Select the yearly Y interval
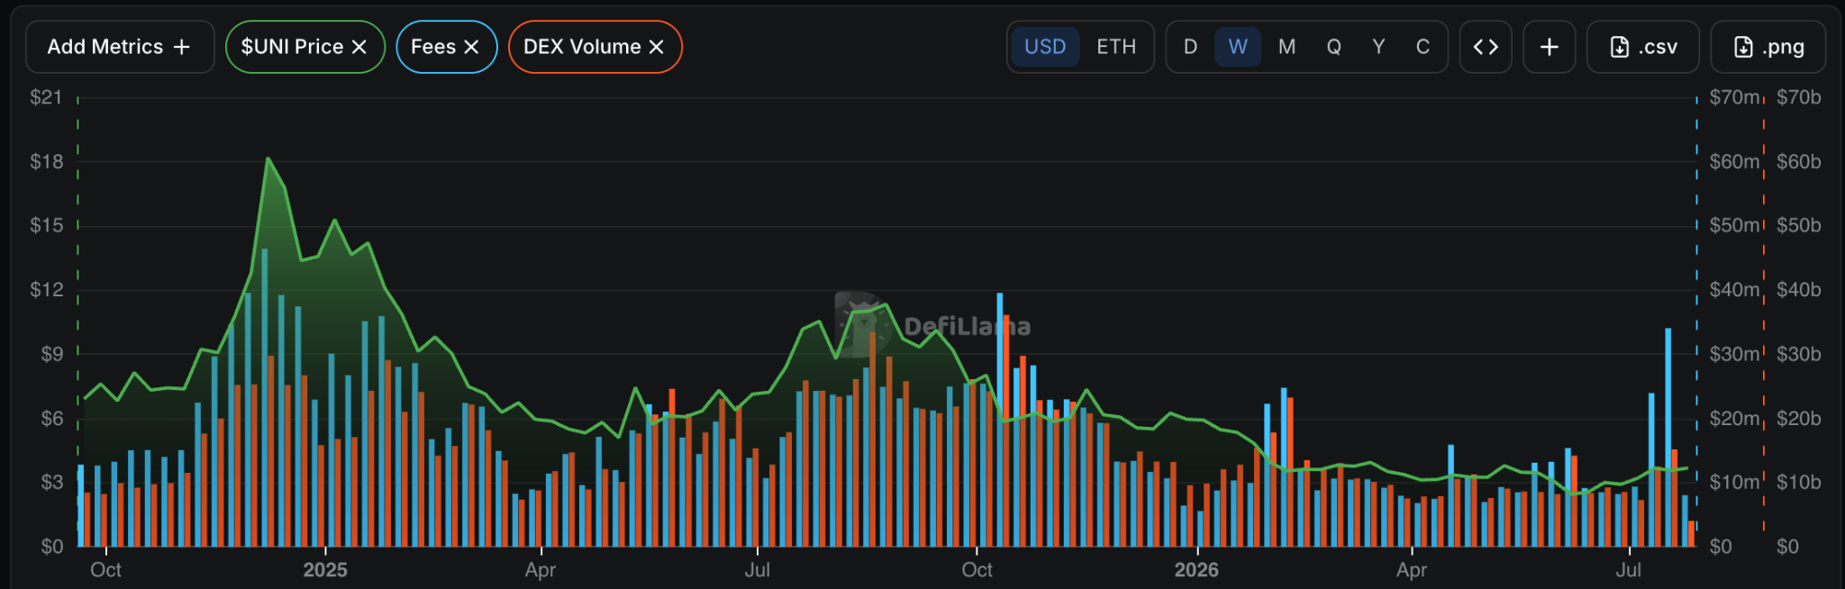Viewport: 1845px width, 589px height. click(x=1378, y=47)
